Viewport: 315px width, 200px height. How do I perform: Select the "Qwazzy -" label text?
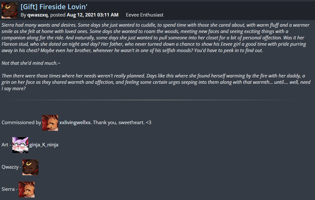(x=11, y=167)
